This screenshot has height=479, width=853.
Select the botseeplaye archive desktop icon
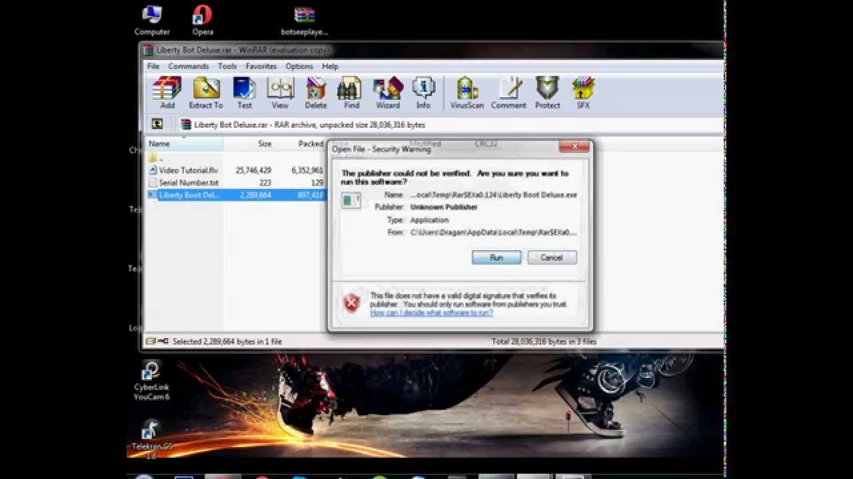(305, 21)
